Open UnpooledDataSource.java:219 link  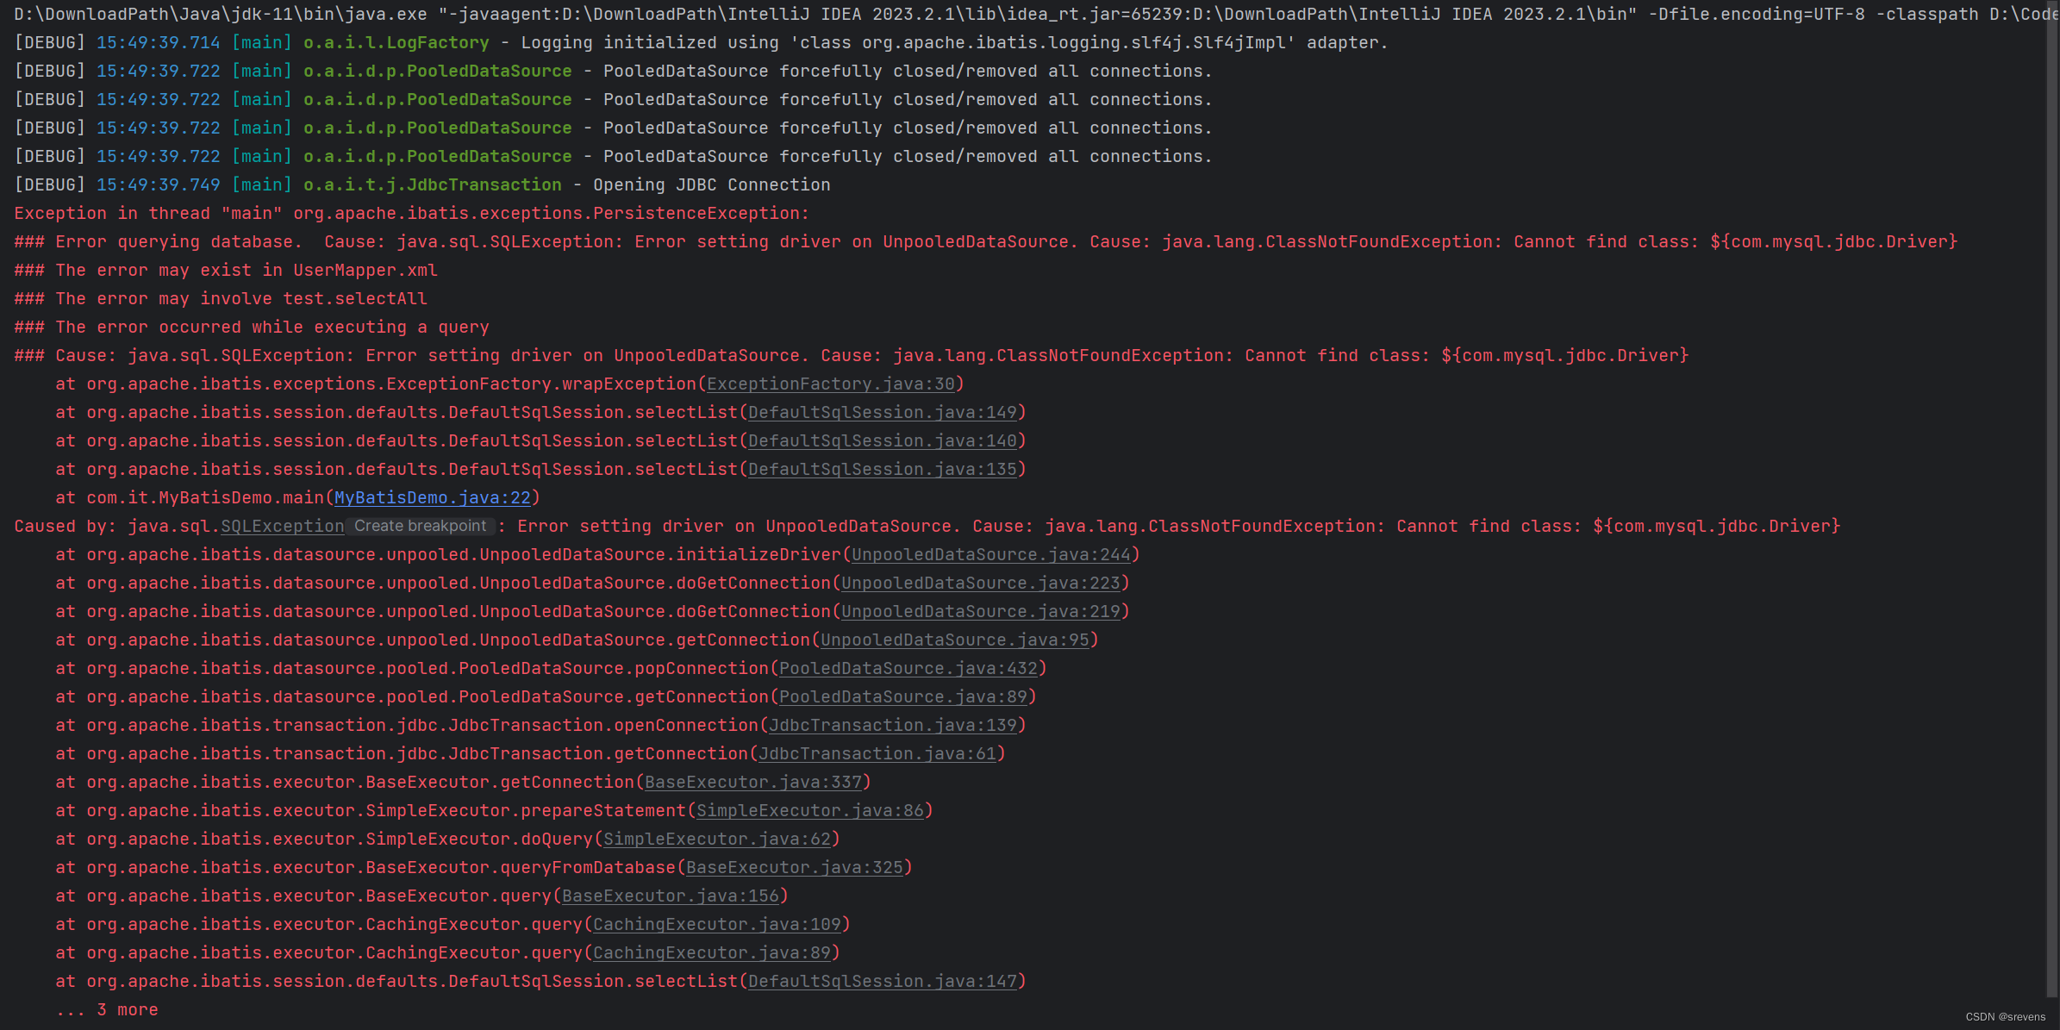pyautogui.click(x=980, y=611)
